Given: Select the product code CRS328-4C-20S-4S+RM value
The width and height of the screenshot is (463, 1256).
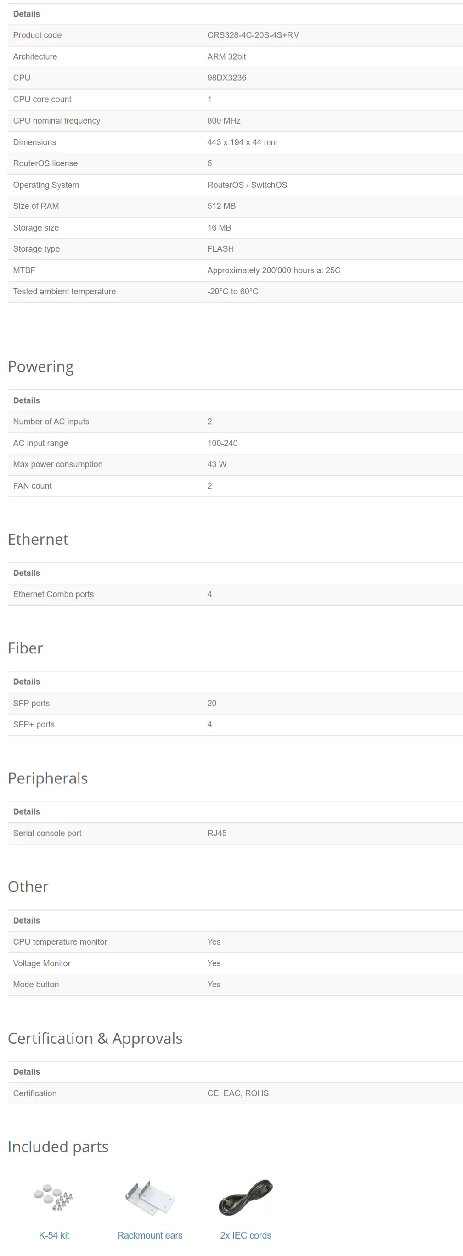Looking at the screenshot, I should [254, 35].
